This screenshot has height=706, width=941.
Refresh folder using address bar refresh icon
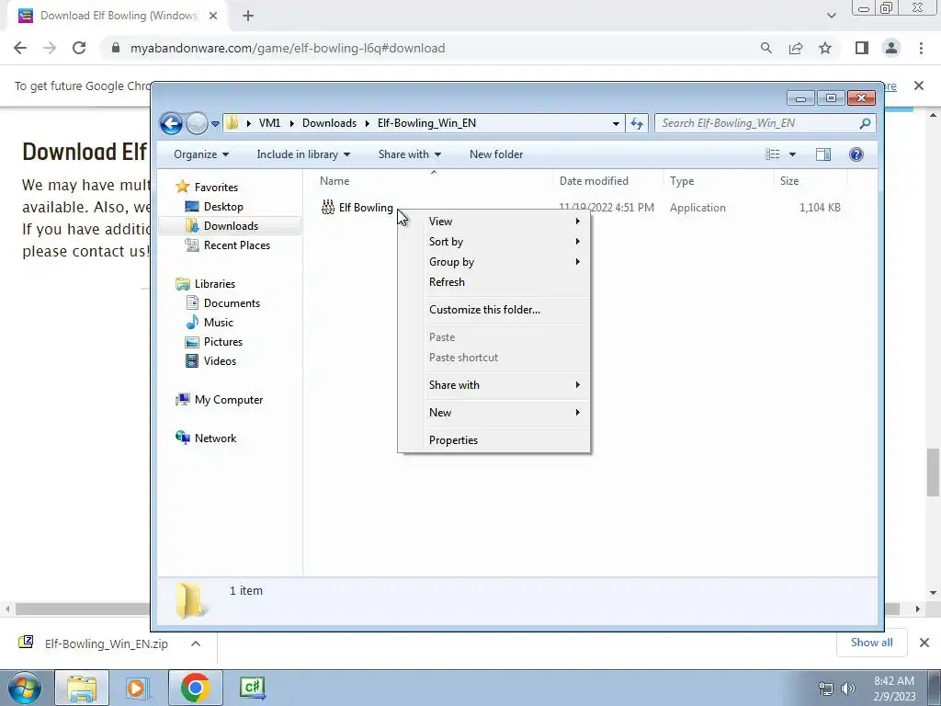point(637,124)
